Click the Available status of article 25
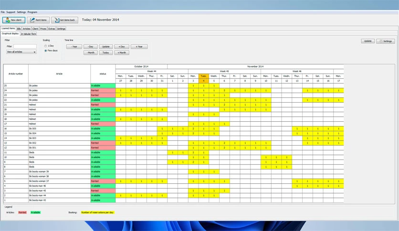399x231 pixels. click(x=103, y=85)
